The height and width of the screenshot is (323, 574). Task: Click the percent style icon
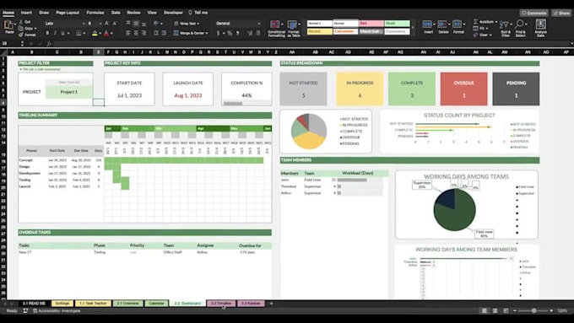(230, 33)
